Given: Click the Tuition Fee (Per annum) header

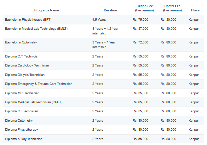Looking at the screenshot, I should [x=144, y=8].
